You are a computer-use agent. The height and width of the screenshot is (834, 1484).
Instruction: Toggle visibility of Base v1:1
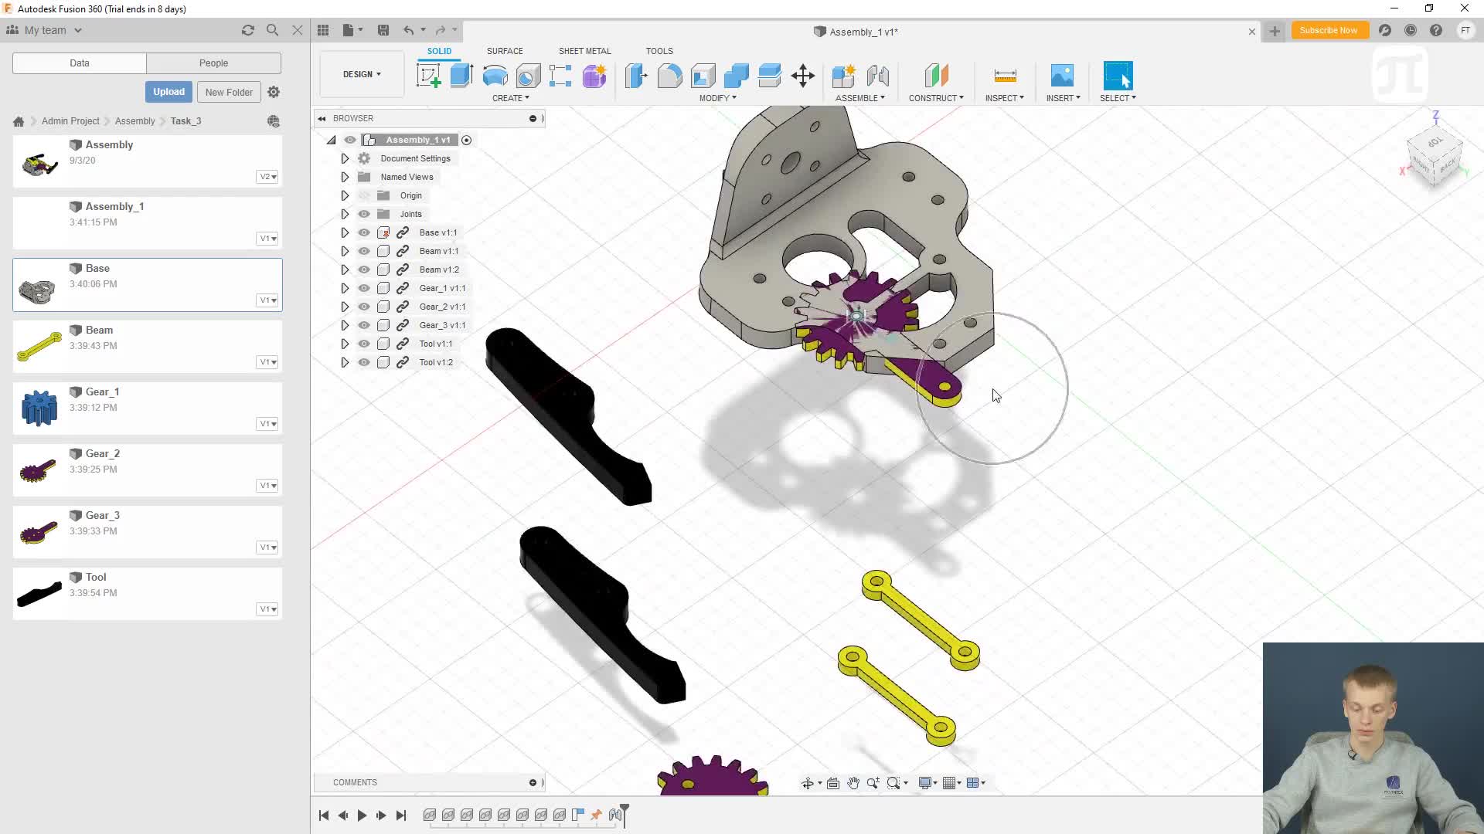[364, 232]
